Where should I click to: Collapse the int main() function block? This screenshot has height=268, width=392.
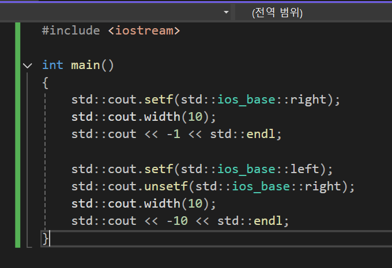coord(28,66)
